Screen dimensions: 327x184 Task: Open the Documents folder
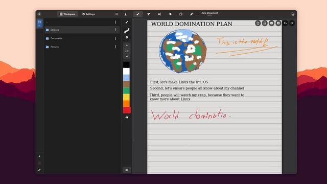[x=82, y=38]
